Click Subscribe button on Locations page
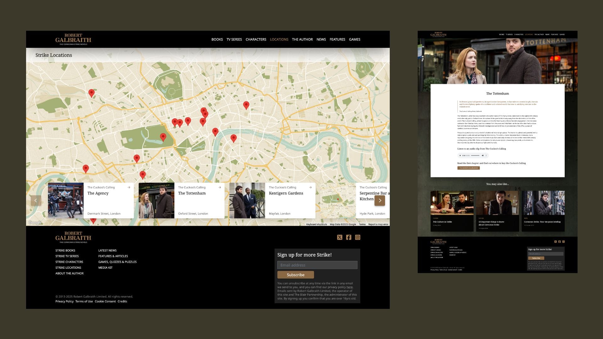Viewport: 603px width, 339px height. pos(296,275)
